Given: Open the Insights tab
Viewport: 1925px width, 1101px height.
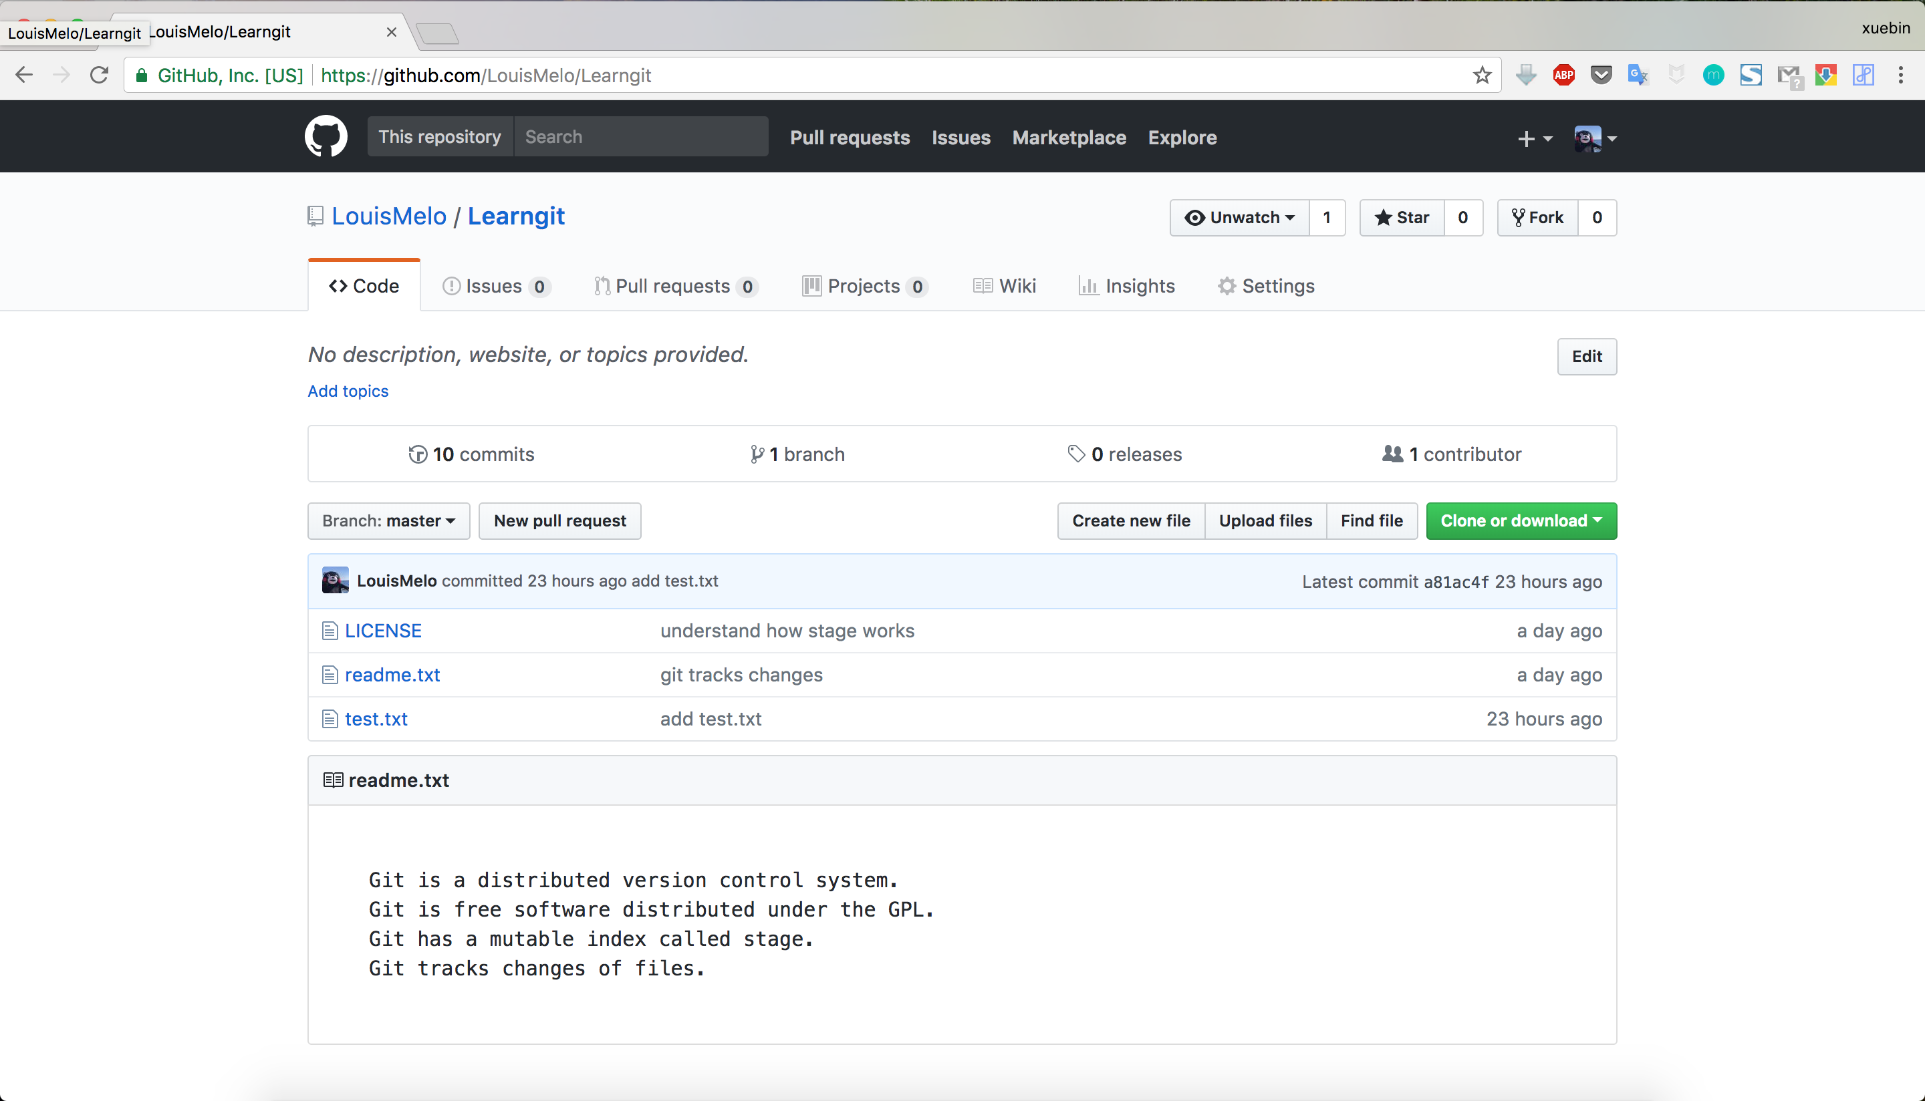Looking at the screenshot, I should (x=1126, y=286).
